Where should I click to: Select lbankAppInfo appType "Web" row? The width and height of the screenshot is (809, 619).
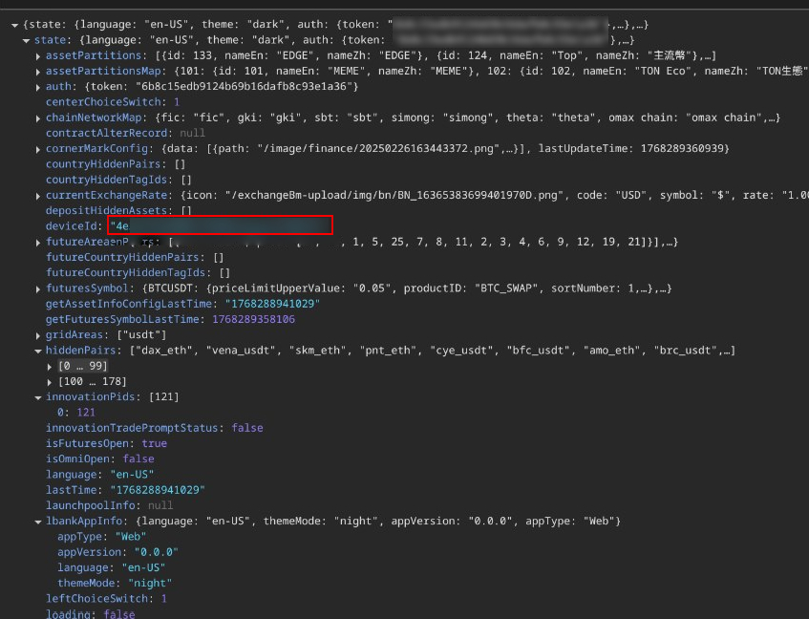101,537
